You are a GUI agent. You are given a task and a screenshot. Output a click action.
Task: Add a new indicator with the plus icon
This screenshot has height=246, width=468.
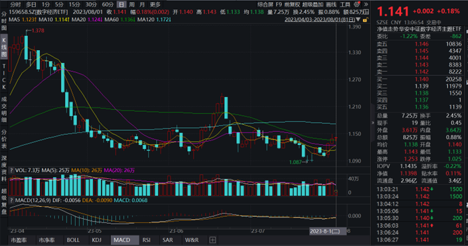click(x=213, y=240)
